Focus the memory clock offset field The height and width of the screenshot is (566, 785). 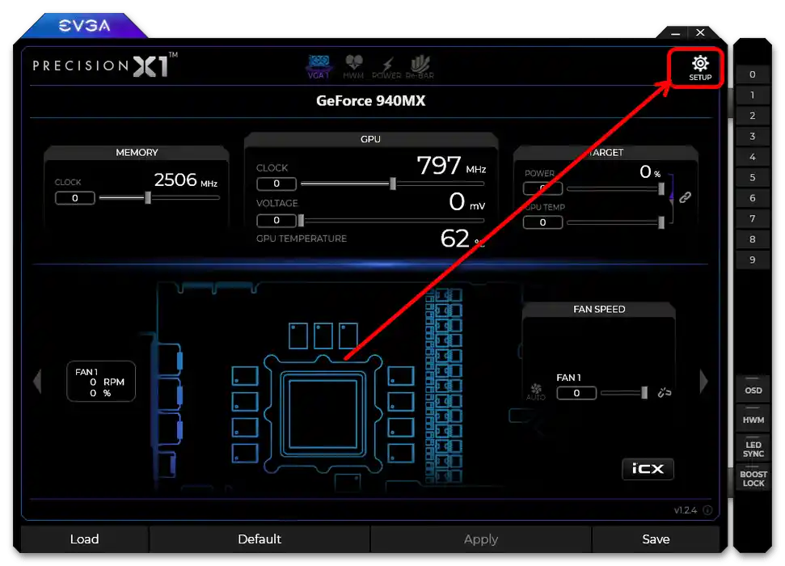(x=75, y=198)
